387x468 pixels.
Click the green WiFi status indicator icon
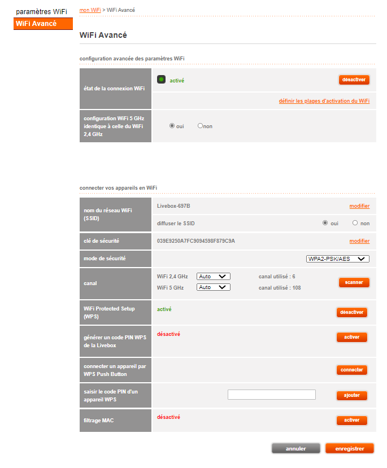(x=161, y=80)
